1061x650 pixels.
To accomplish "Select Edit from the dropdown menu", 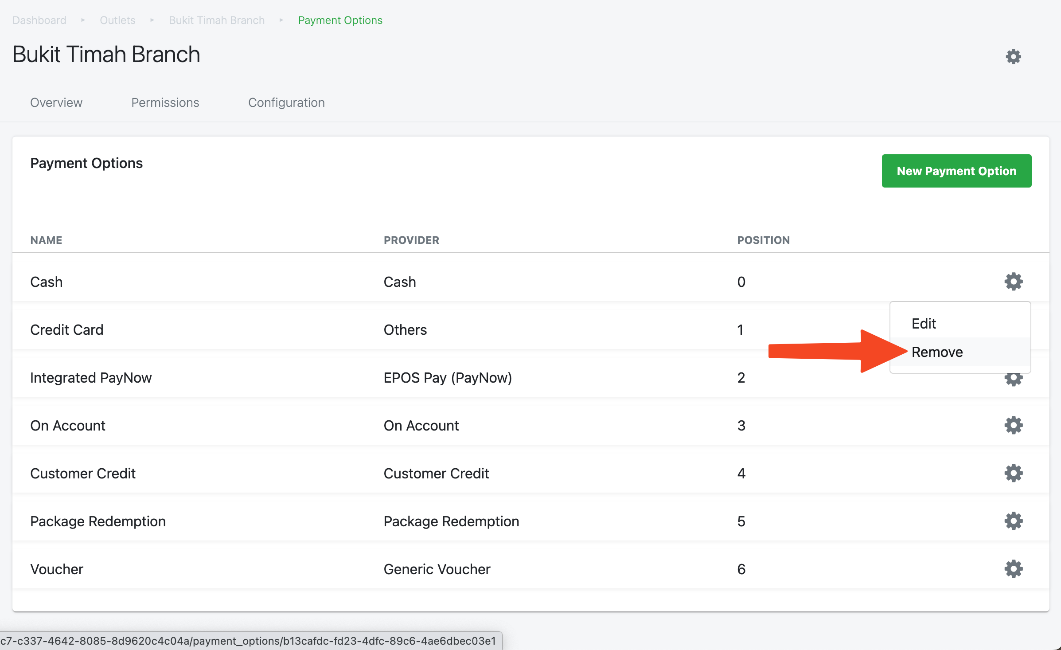I will [x=924, y=324].
